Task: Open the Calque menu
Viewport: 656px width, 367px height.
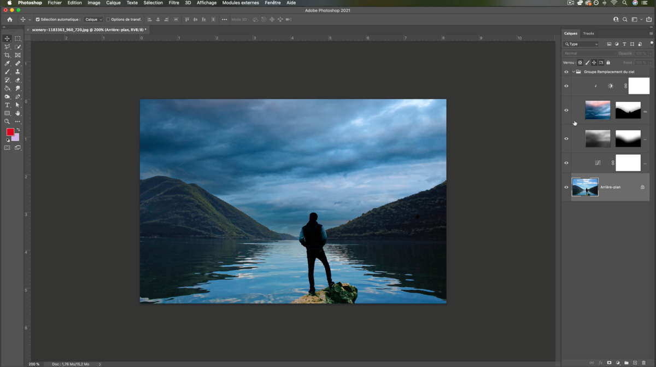Action: (x=113, y=3)
